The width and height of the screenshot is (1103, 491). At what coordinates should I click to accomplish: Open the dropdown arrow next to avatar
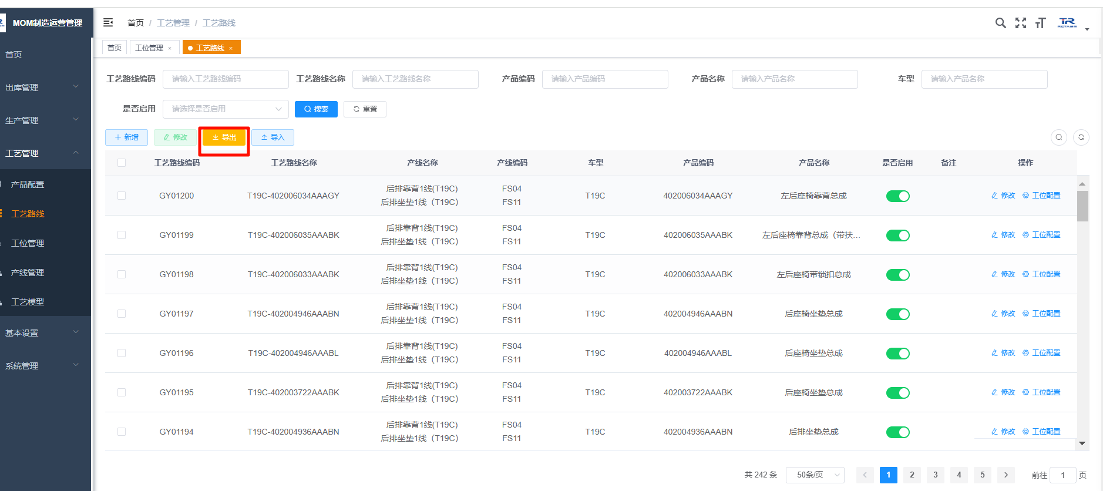click(x=1087, y=29)
